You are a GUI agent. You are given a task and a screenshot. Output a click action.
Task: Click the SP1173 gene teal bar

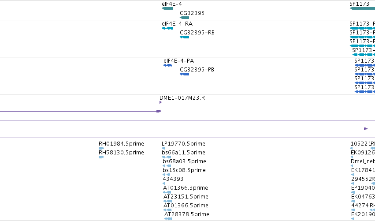[362, 8]
